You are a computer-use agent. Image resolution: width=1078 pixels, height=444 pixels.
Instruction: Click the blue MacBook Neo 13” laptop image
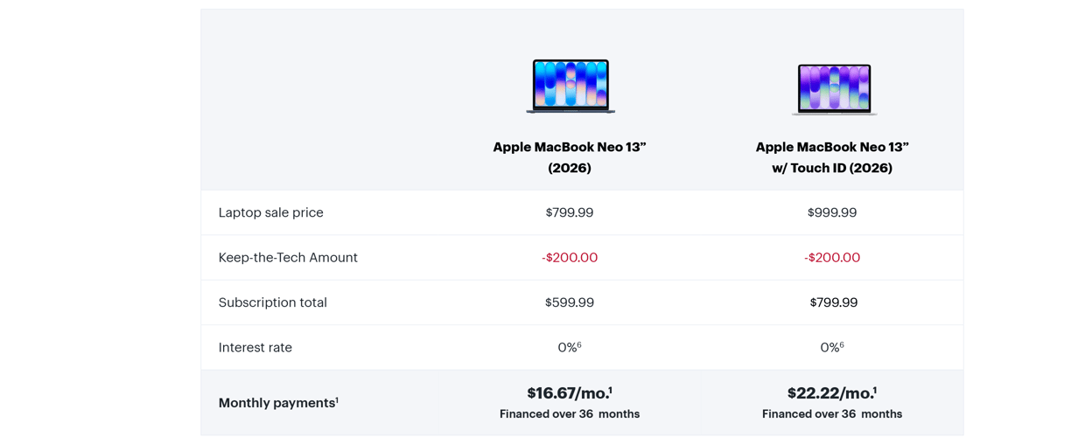coord(570,86)
